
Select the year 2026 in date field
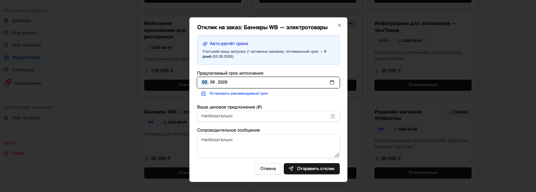tap(222, 82)
